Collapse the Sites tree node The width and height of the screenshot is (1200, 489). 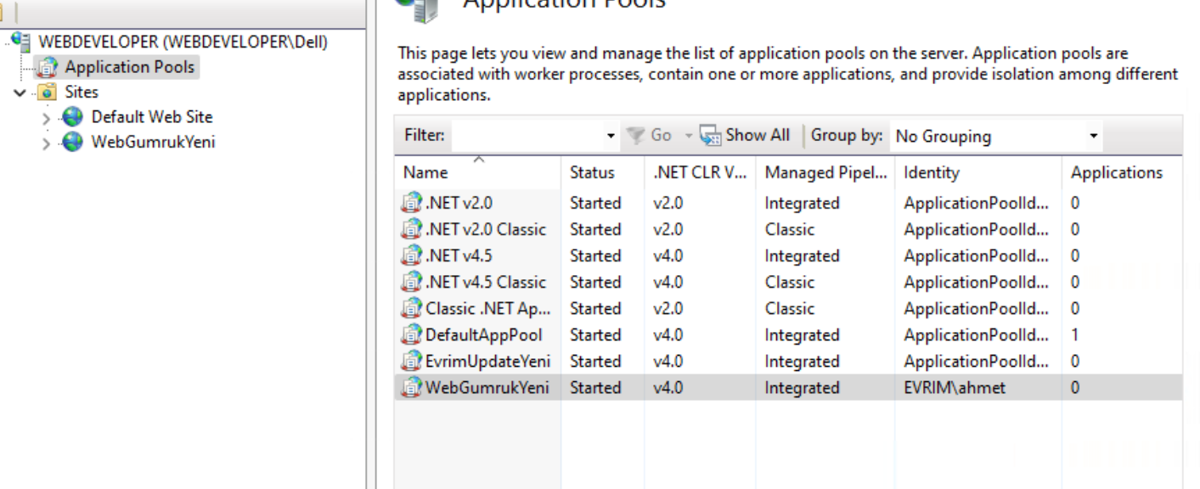[x=20, y=93]
